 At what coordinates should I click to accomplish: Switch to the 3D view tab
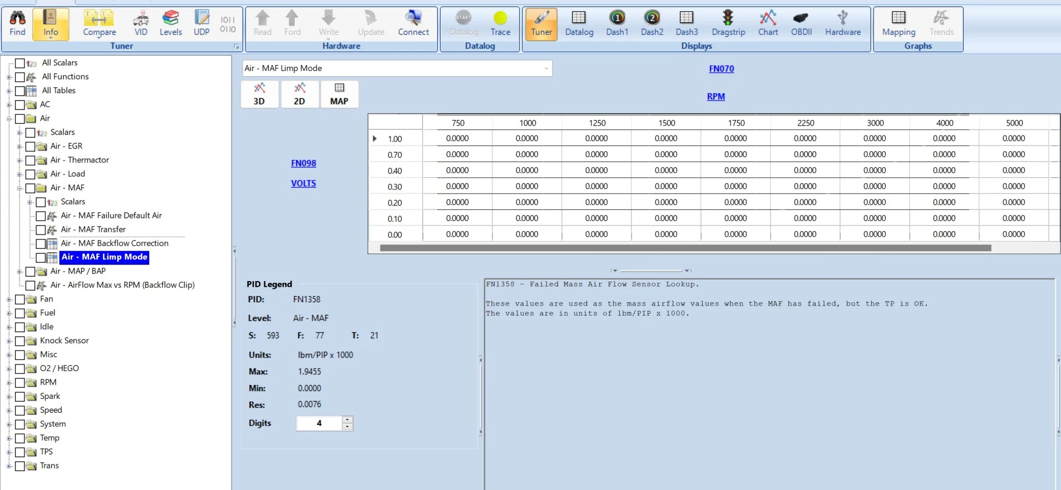259,94
